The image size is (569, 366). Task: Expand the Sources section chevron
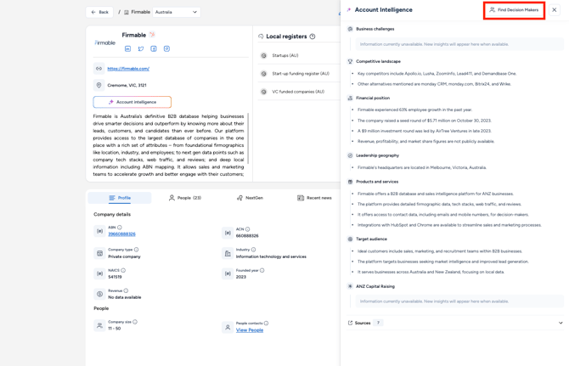click(561, 323)
